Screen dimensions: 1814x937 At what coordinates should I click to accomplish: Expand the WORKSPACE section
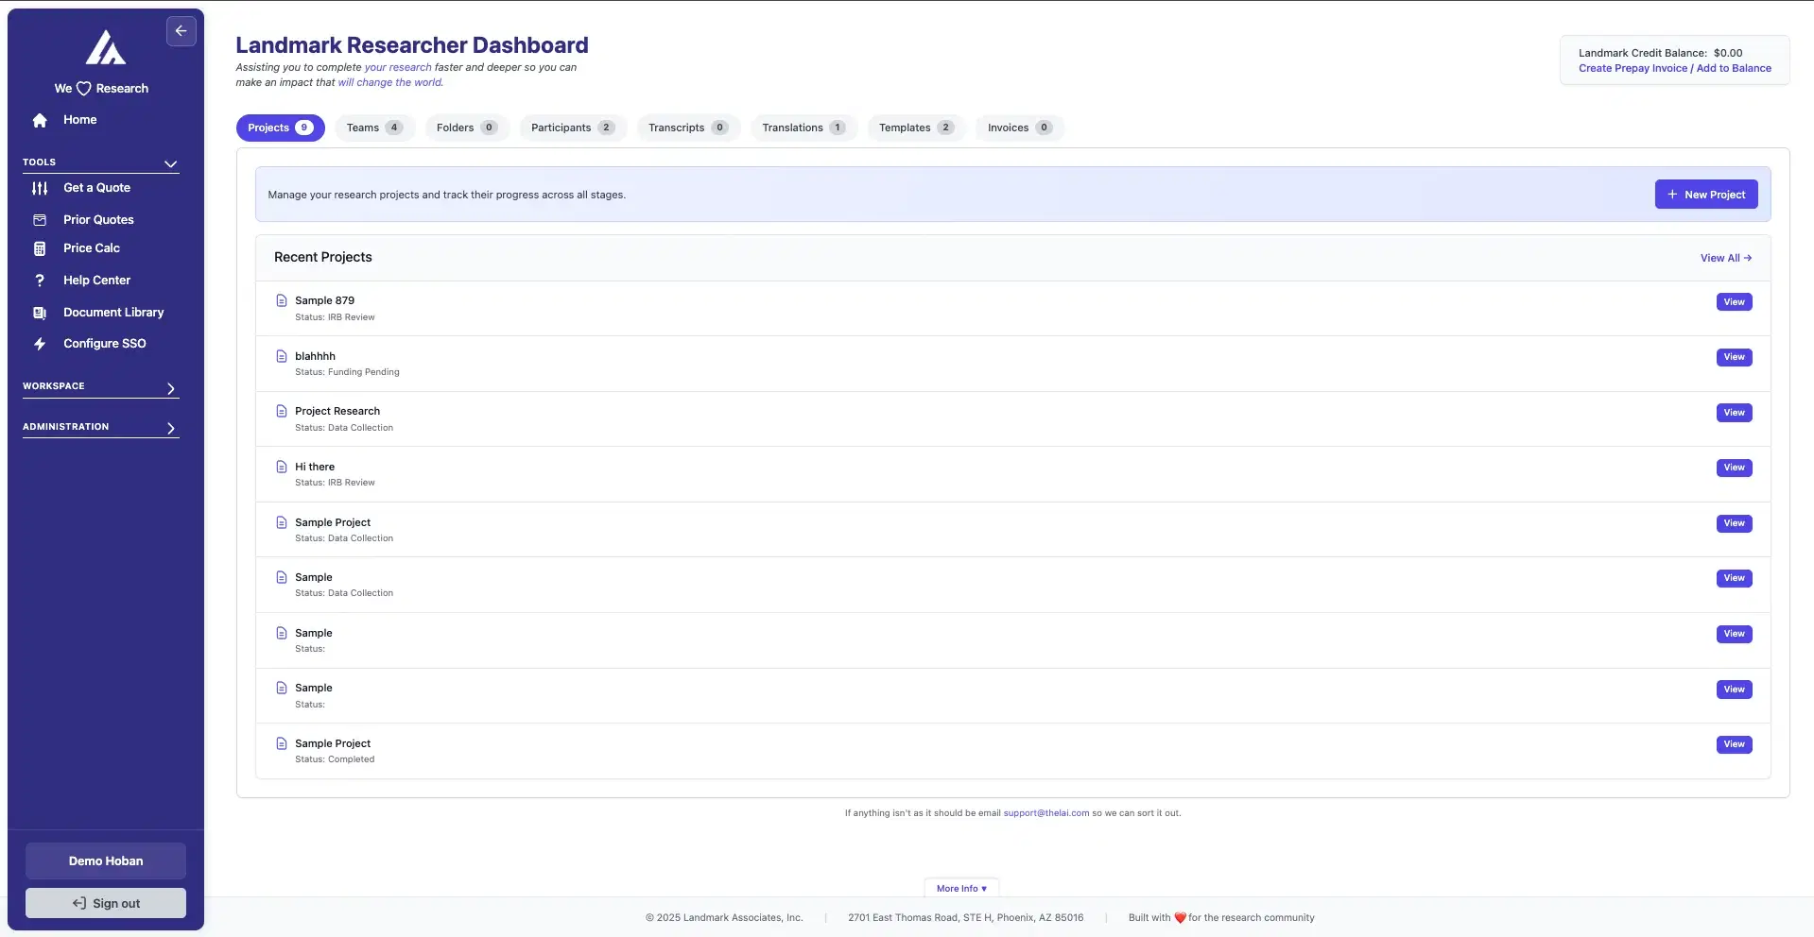click(x=170, y=388)
